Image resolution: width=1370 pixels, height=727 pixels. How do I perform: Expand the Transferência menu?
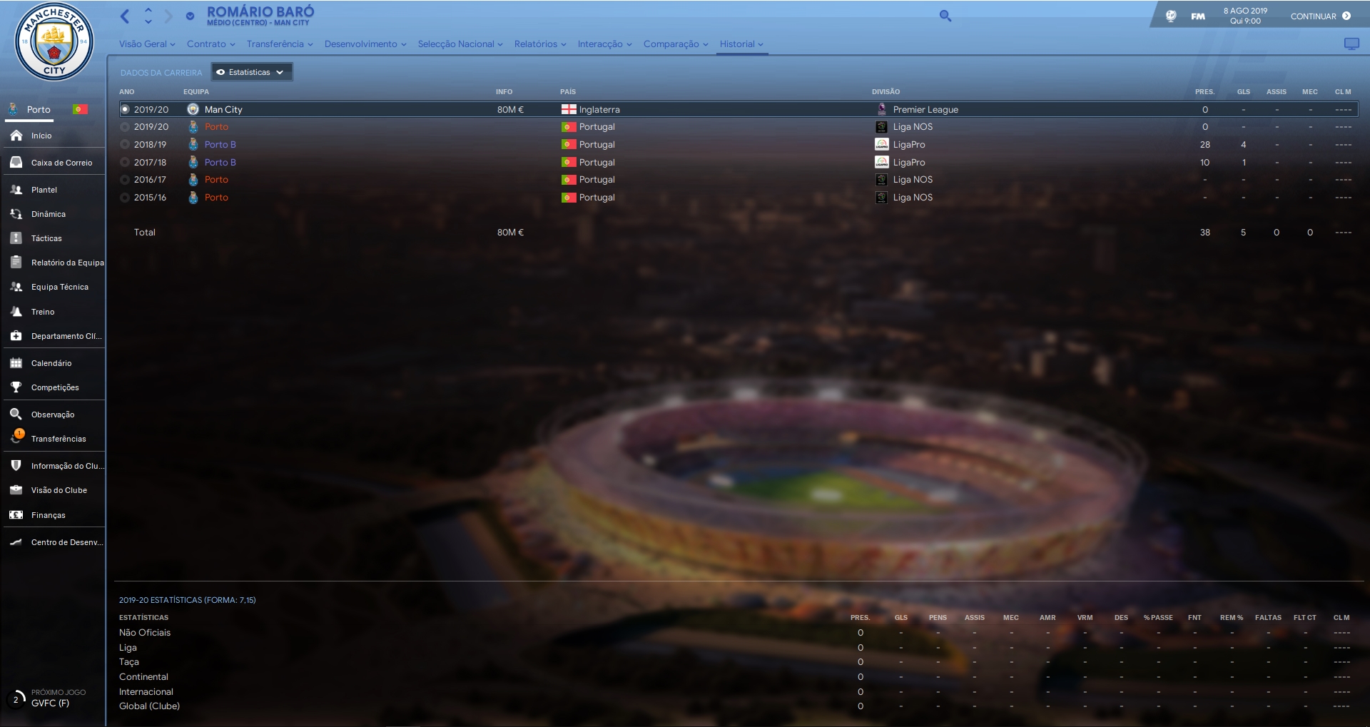tap(280, 44)
